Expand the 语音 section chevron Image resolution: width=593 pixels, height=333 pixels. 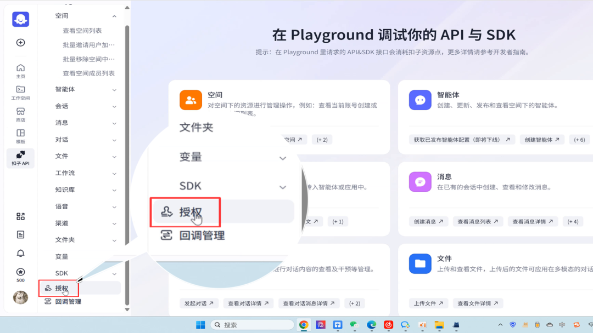pyautogui.click(x=114, y=207)
